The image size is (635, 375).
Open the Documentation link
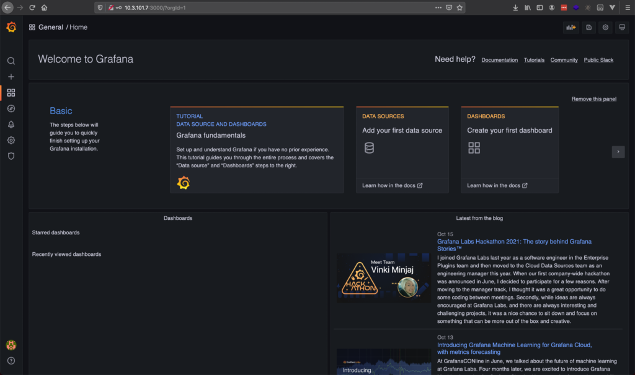click(499, 60)
